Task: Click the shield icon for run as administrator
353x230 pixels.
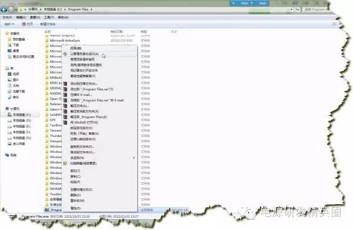Action: pos(65,54)
